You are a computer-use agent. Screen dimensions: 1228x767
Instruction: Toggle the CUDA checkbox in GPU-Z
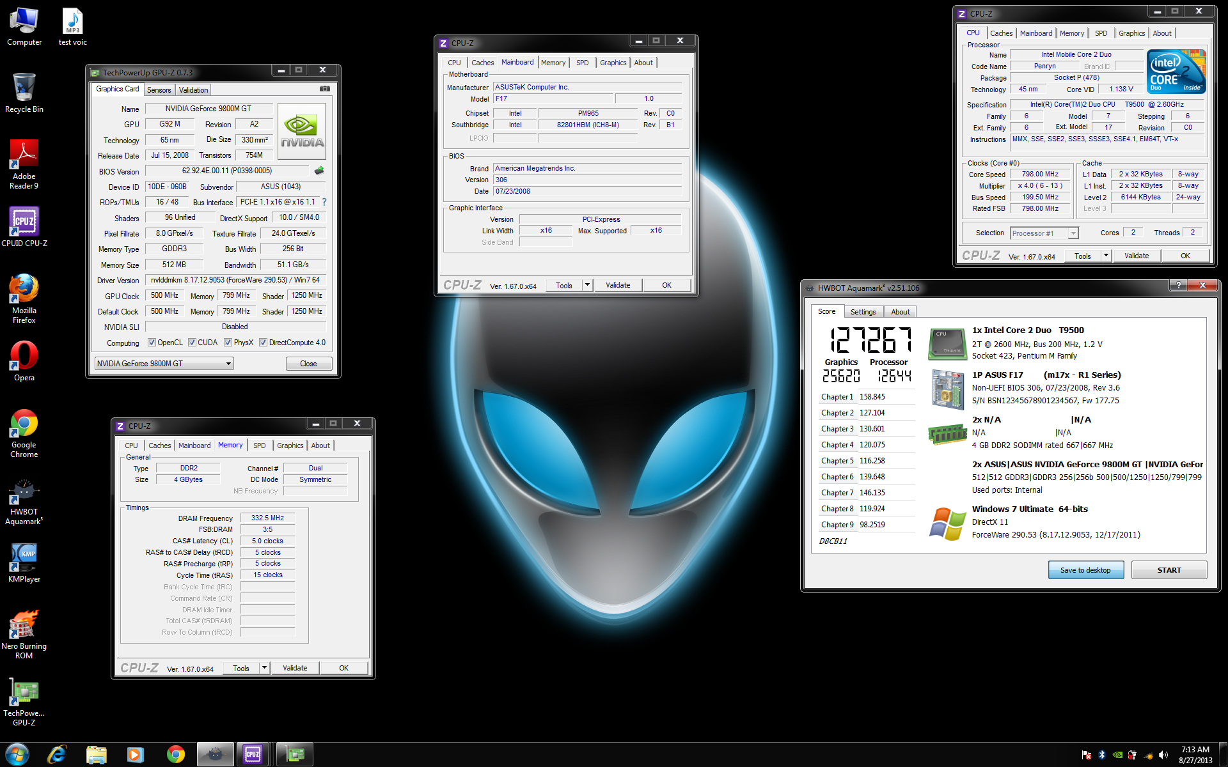(x=192, y=343)
